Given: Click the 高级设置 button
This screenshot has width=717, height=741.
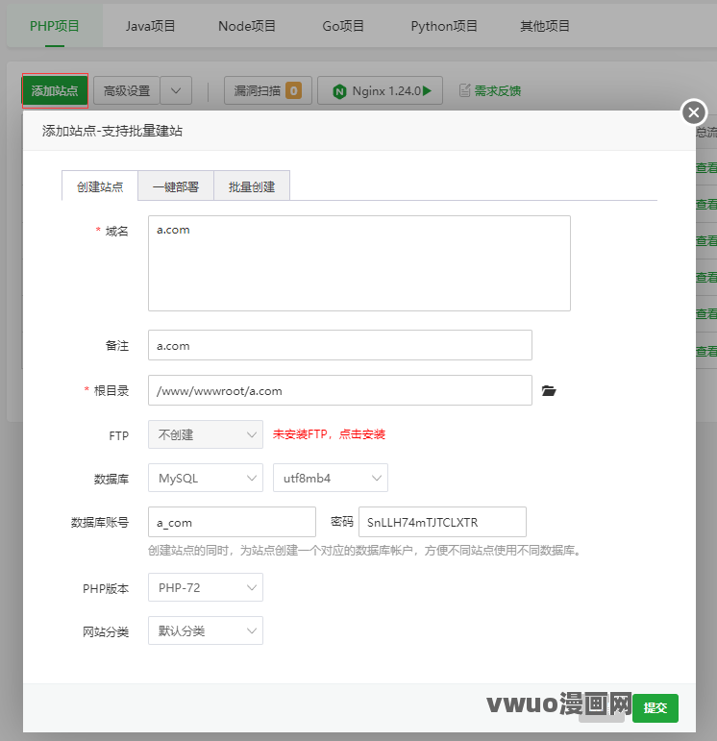Looking at the screenshot, I should [x=127, y=90].
